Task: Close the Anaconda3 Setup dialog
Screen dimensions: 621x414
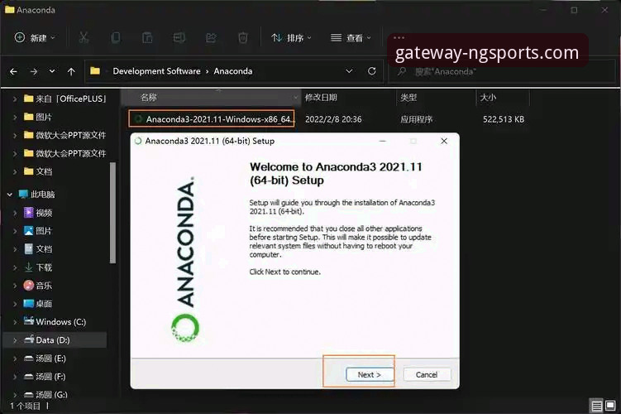Action: pyautogui.click(x=444, y=141)
